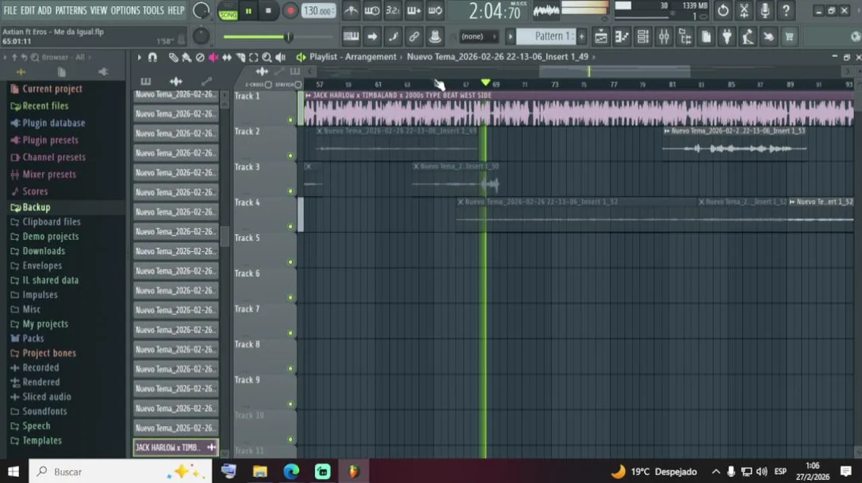Open the EDIT menu
Image resolution: width=862 pixels, height=483 pixels.
pyautogui.click(x=28, y=11)
